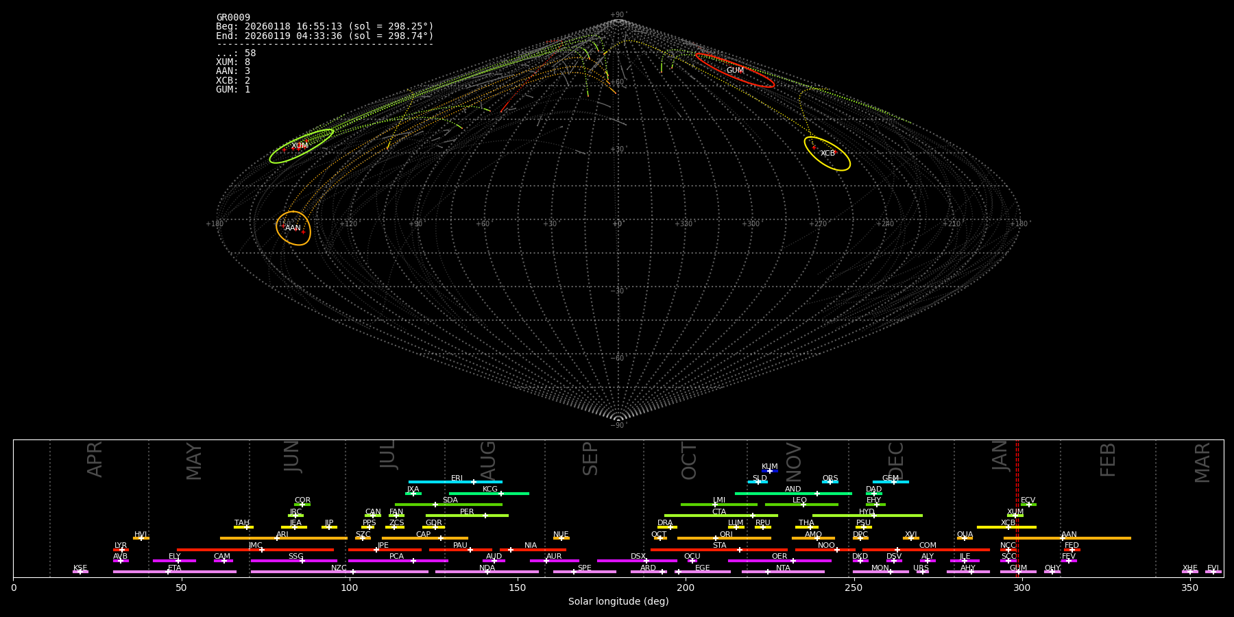Click the yellow XCB radiant ellipse on sky map
Screen dimensions: 1234x617
click(827, 154)
